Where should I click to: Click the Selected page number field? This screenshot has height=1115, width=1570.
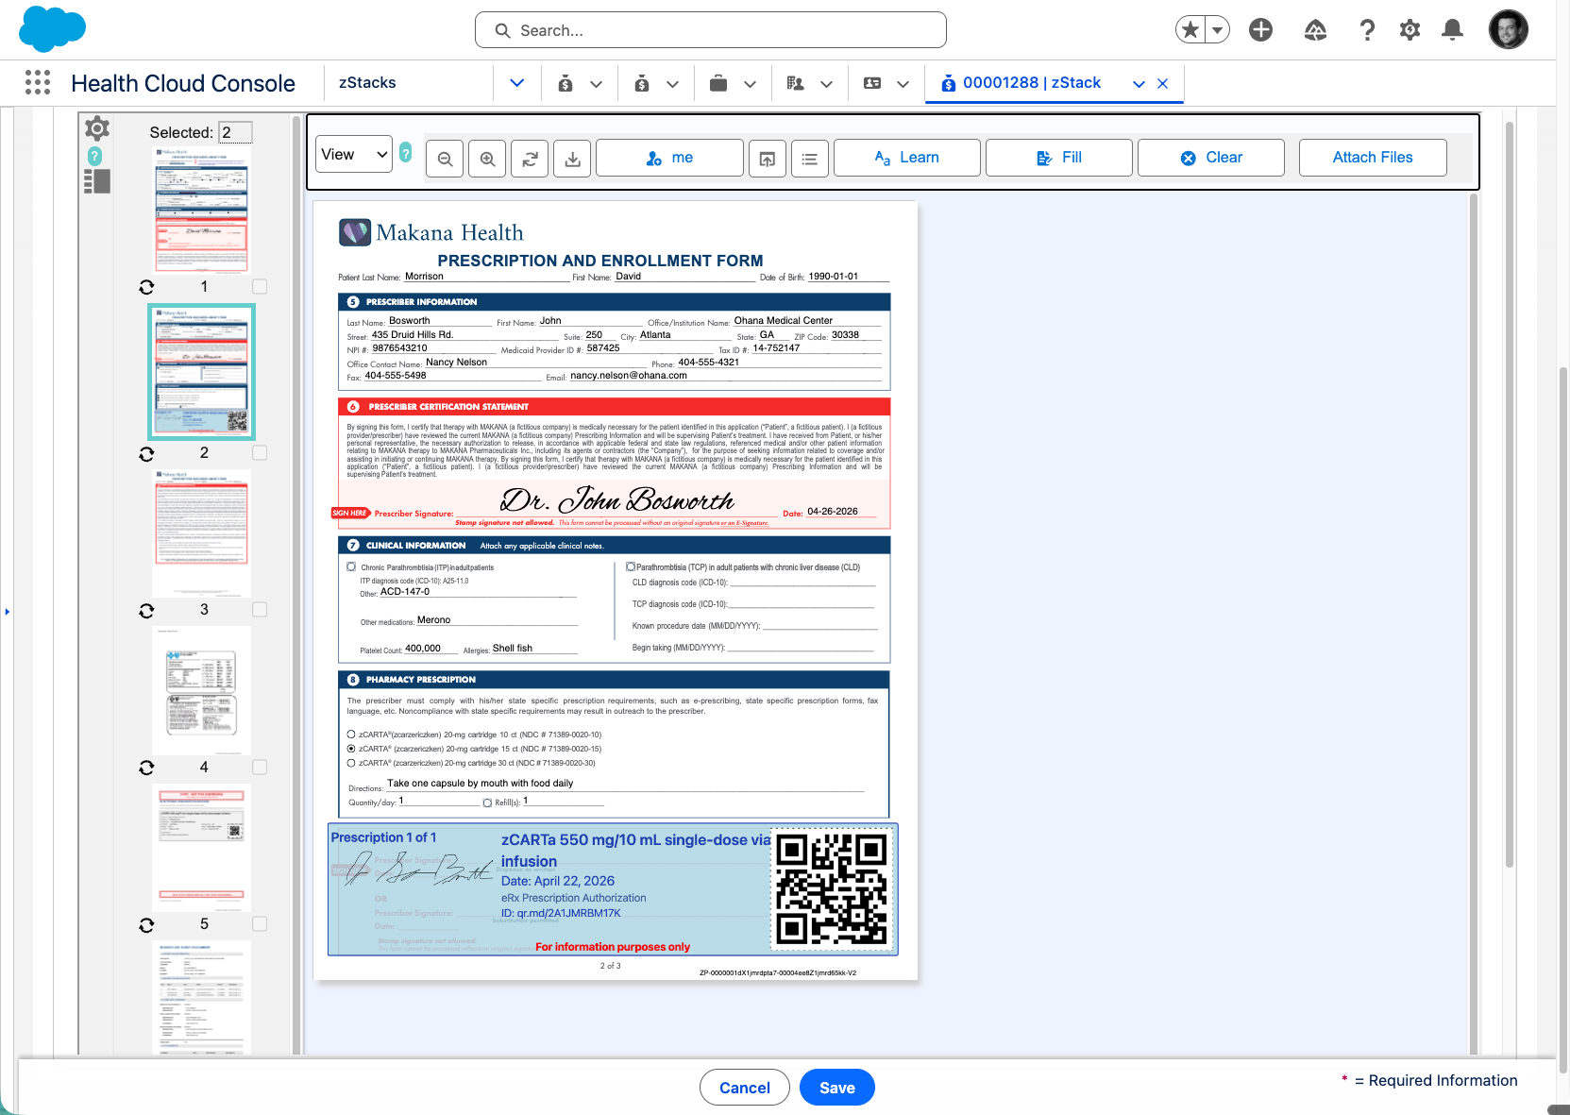coord(235,132)
